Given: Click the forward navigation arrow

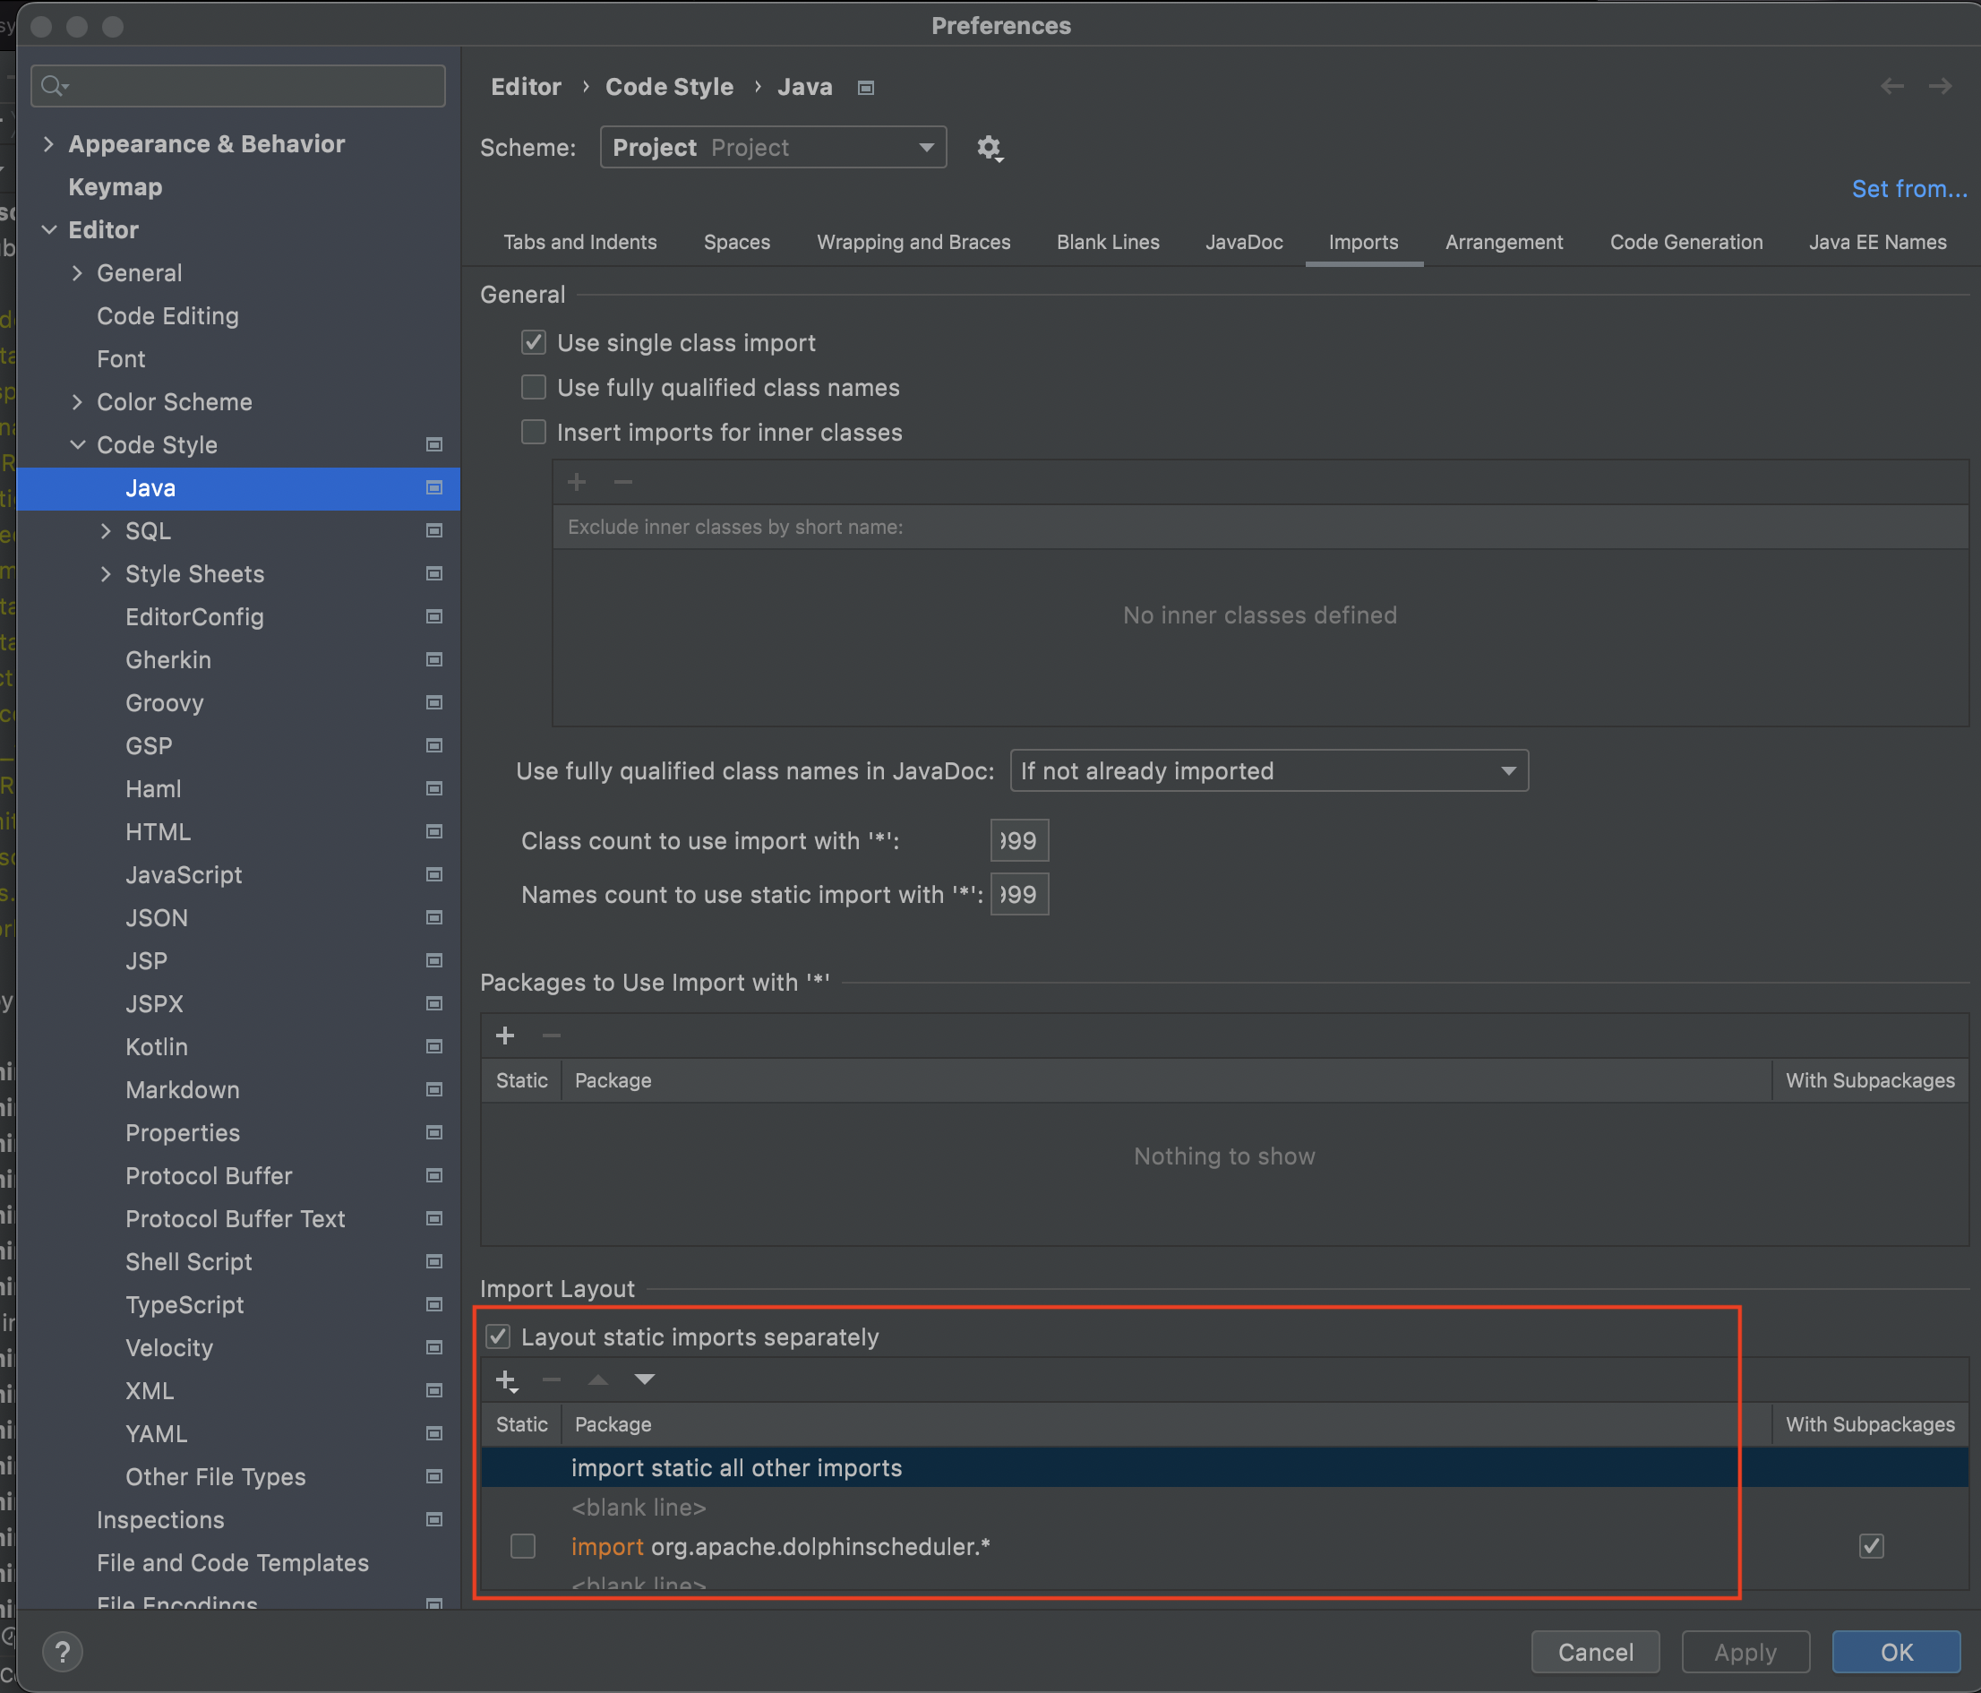Looking at the screenshot, I should click(1940, 87).
